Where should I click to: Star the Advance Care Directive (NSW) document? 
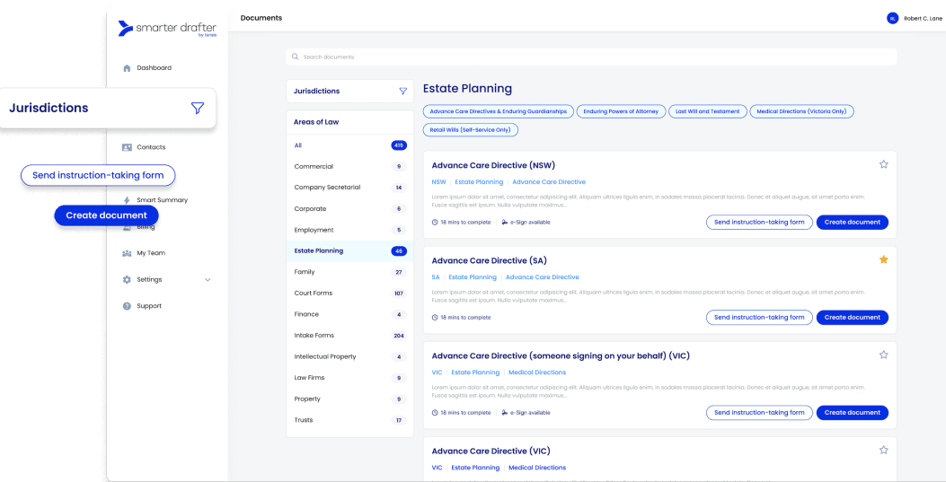tap(883, 164)
